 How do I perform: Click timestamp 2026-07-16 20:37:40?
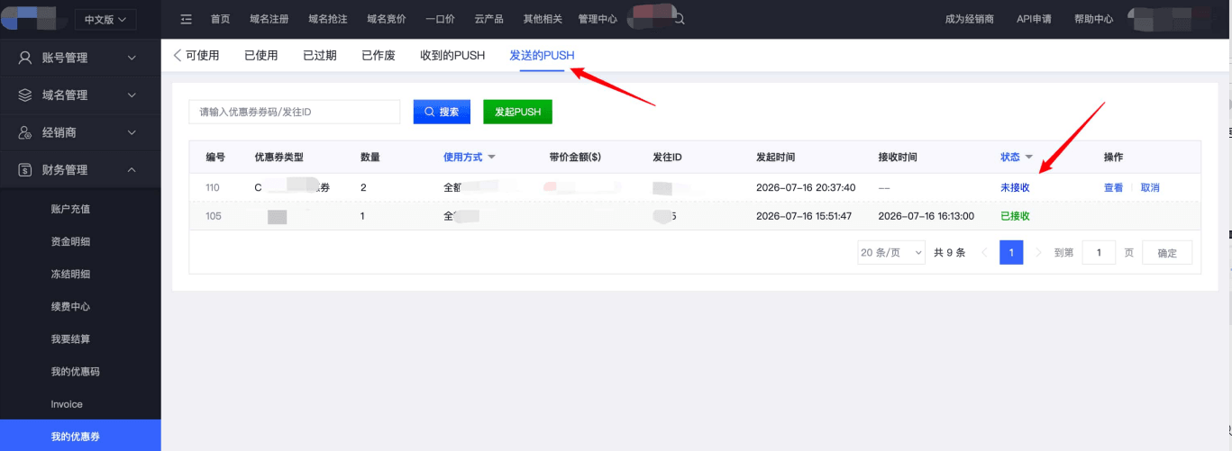(x=806, y=187)
